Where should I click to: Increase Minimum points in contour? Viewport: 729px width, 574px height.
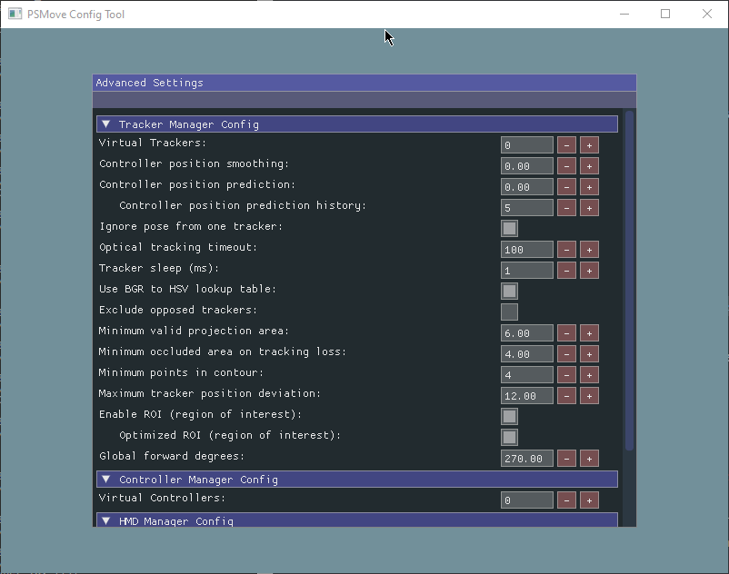point(589,375)
